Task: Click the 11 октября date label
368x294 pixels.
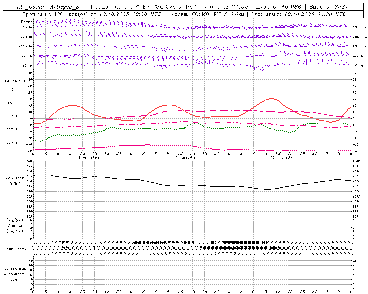Action: point(185,158)
